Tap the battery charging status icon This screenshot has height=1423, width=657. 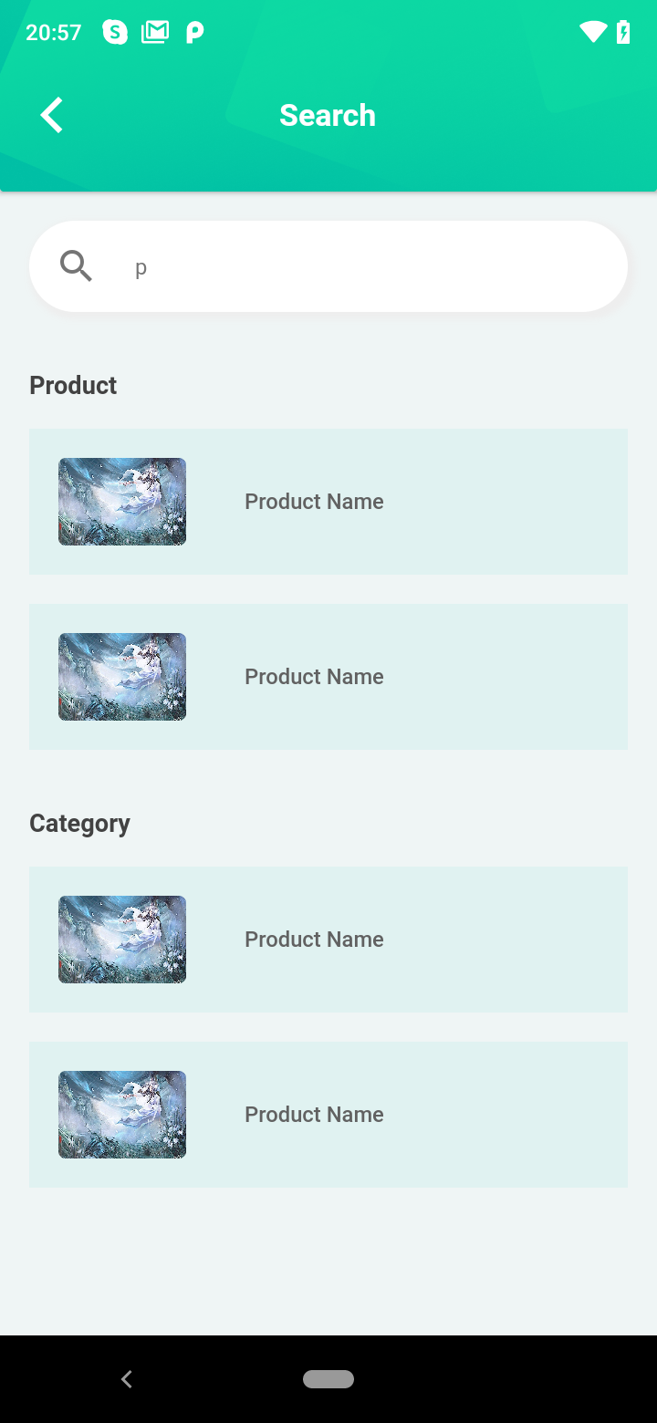point(623,33)
